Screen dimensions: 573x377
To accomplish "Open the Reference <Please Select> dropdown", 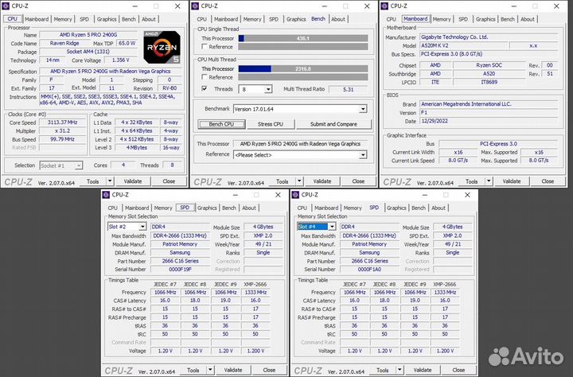I will pos(363,155).
